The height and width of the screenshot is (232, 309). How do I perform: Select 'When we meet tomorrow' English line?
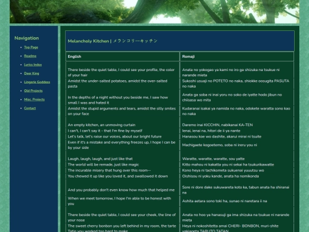[x=120, y=201]
